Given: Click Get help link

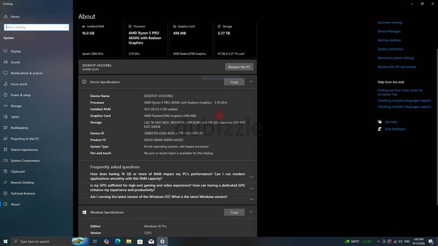Looking at the screenshot, I should (391, 122).
